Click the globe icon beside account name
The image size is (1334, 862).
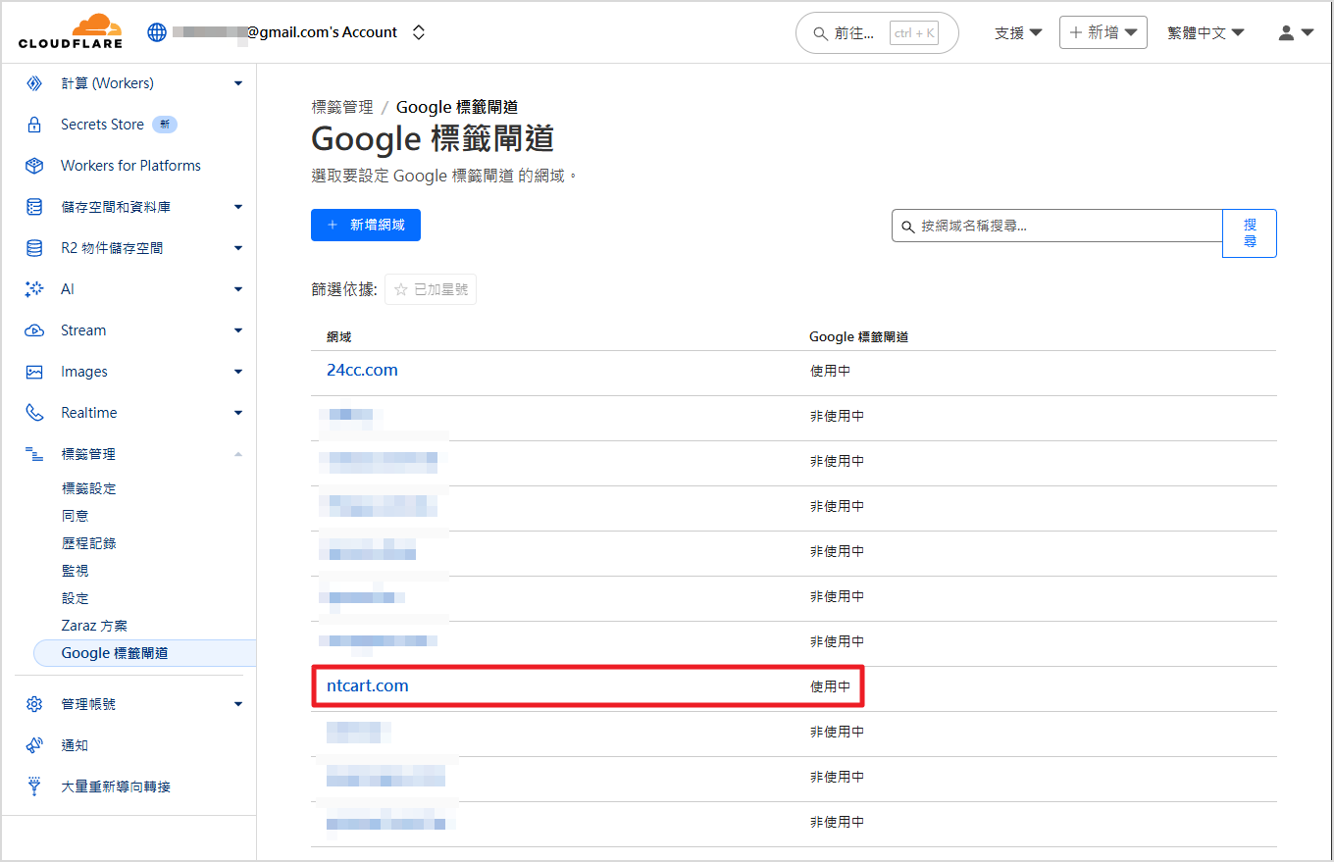pos(157,32)
